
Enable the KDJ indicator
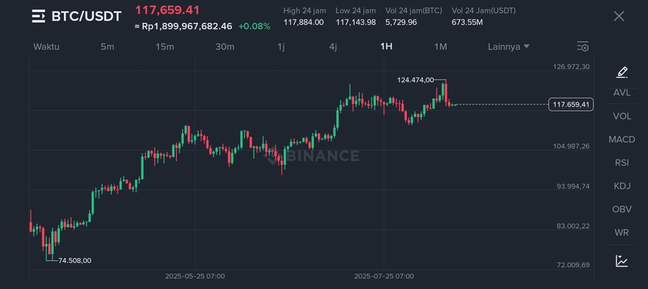(x=622, y=186)
